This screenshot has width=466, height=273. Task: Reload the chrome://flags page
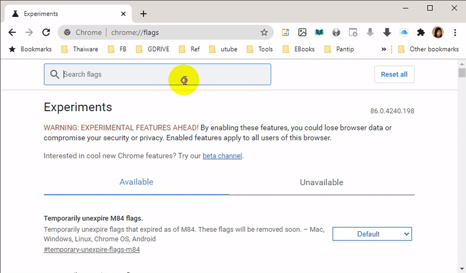[x=46, y=32]
